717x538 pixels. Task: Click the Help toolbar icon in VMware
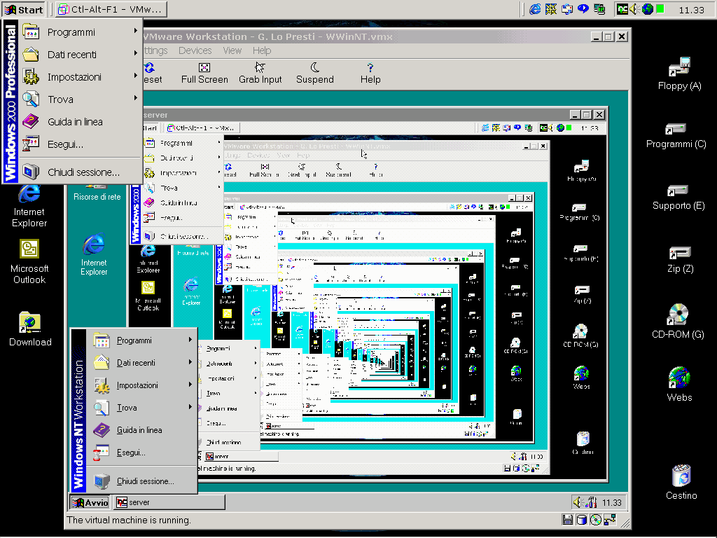tap(370, 74)
